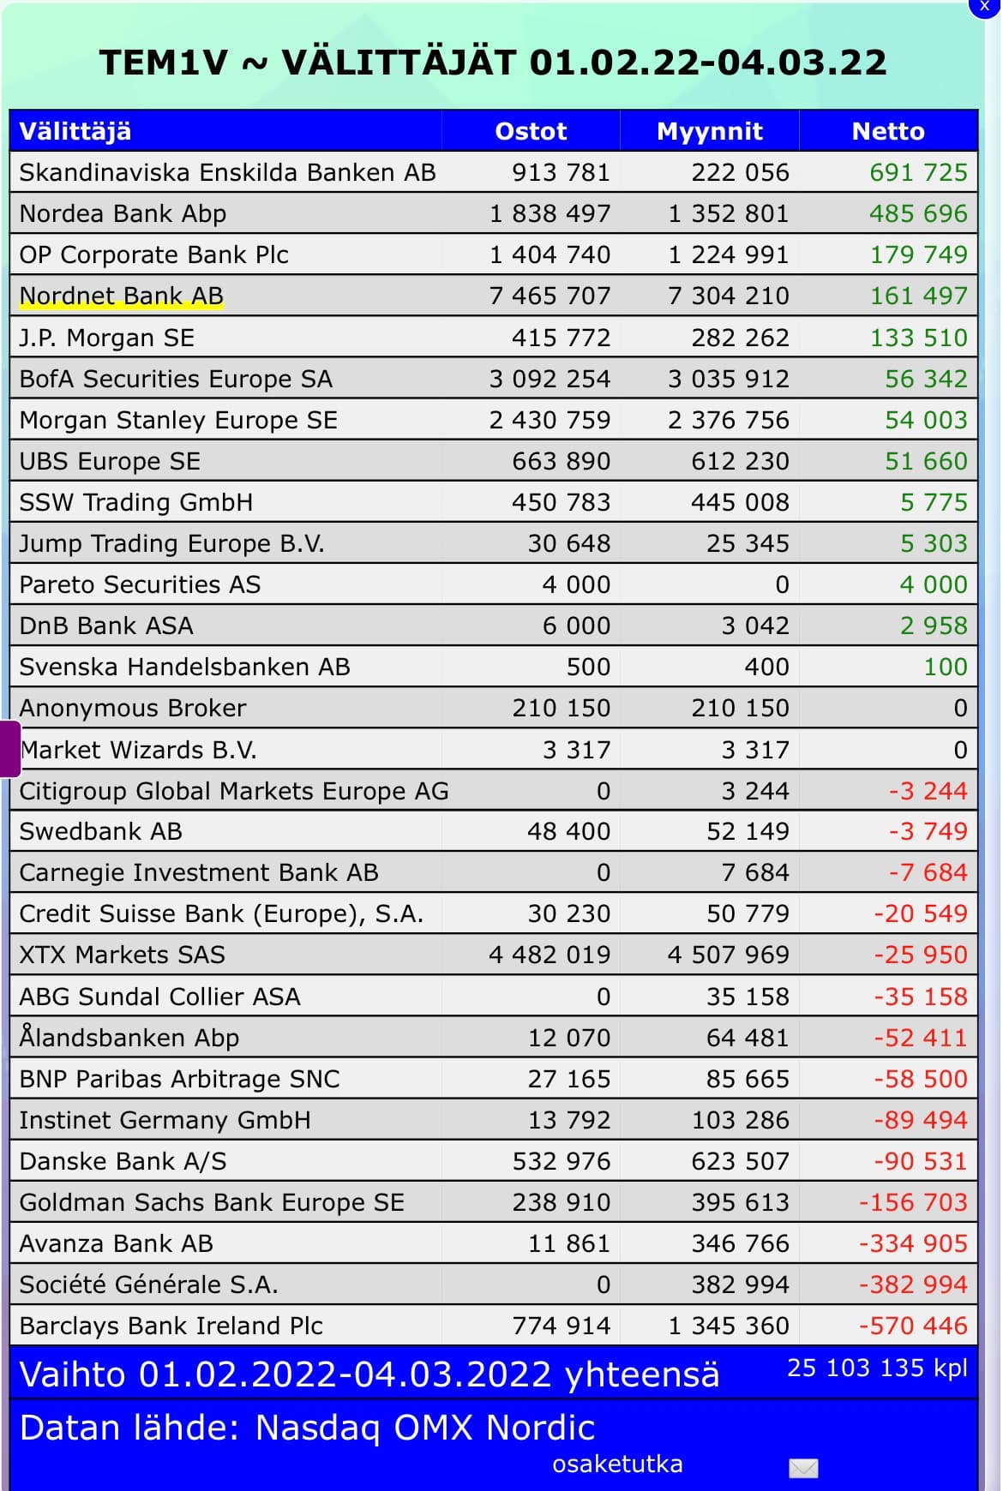Click total volume 25 103 135 kpl
The image size is (1003, 1491).
pyautogui.click(x=877, y=1368)
